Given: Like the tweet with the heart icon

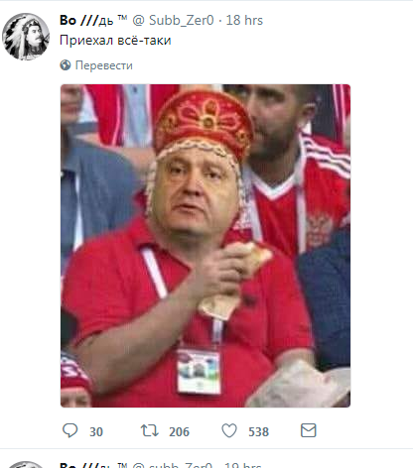Looking at the screenshot, I should [x=229, y=430].
